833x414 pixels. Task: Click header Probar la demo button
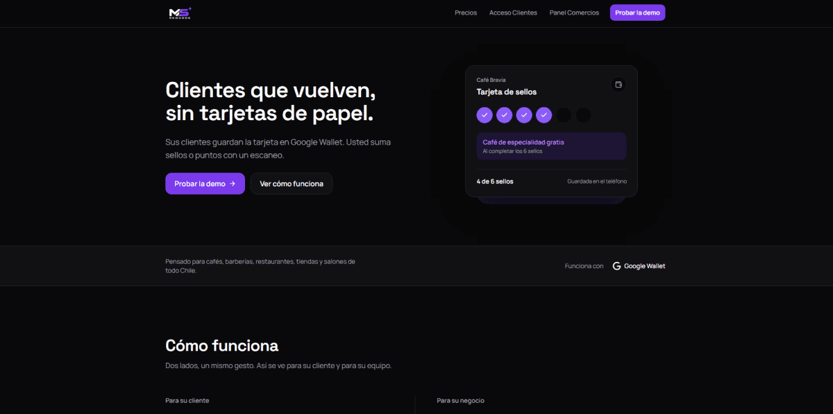tap(637, 13)
